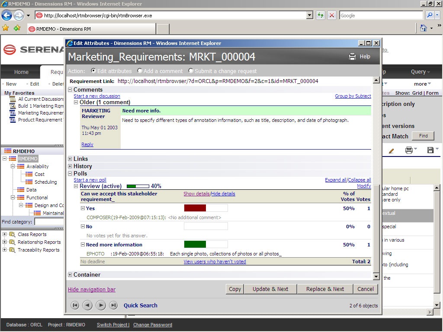The height and width of the screenshot is (332, 443).
Task: Open the Home tab
Action: tap(22, 72)
